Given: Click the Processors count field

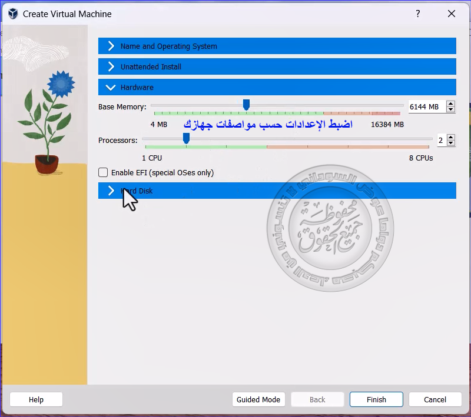Looking at the screenshot, I should 441,141.
